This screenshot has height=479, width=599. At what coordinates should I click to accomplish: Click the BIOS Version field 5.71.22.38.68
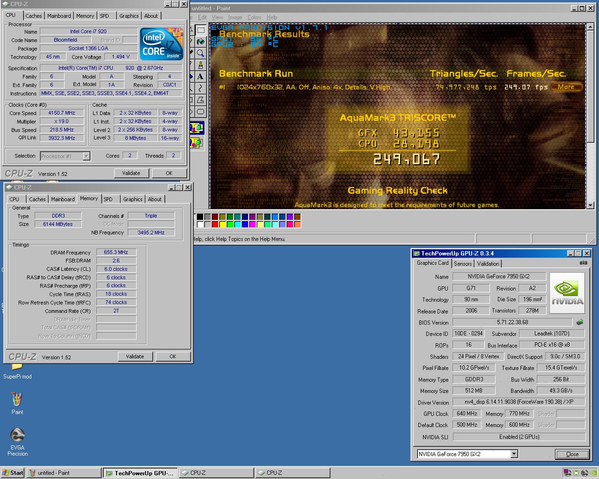[x=512, y=322]
